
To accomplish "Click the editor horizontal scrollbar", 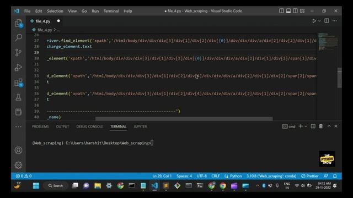I will 184,119.
